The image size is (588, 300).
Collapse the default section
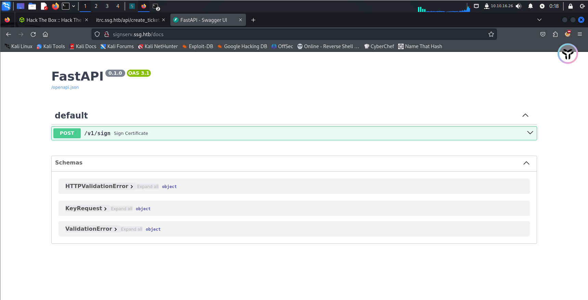click(x=525, y=115)
